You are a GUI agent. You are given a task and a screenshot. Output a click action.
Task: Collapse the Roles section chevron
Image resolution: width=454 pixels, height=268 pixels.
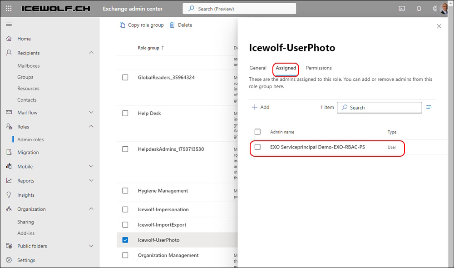[x=91, y=127]
